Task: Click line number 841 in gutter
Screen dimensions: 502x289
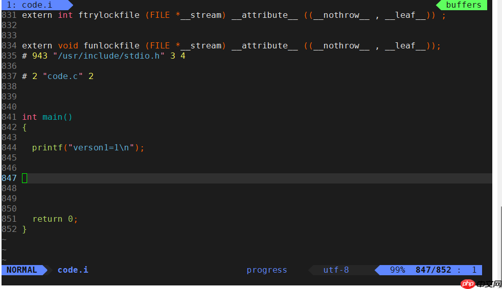Action: pyautogui.click(x=9, y=117)
